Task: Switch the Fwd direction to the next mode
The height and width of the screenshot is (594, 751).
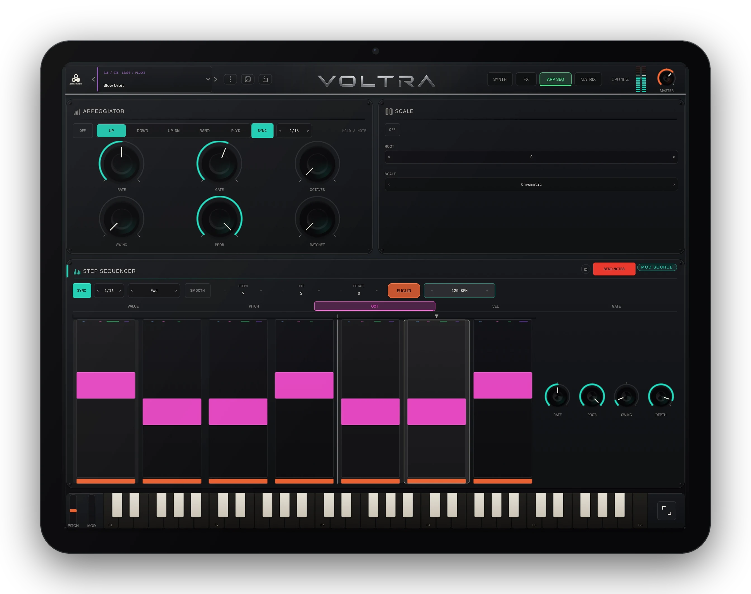Action: (176, 291)
